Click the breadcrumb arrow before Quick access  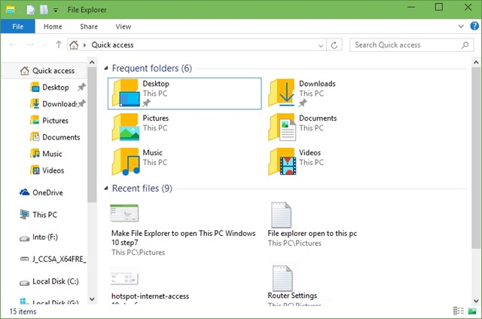(85, 45)
